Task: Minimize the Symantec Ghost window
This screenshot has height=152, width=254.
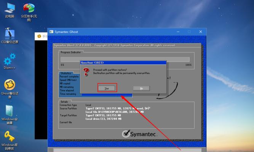Action: pos(178,32)
